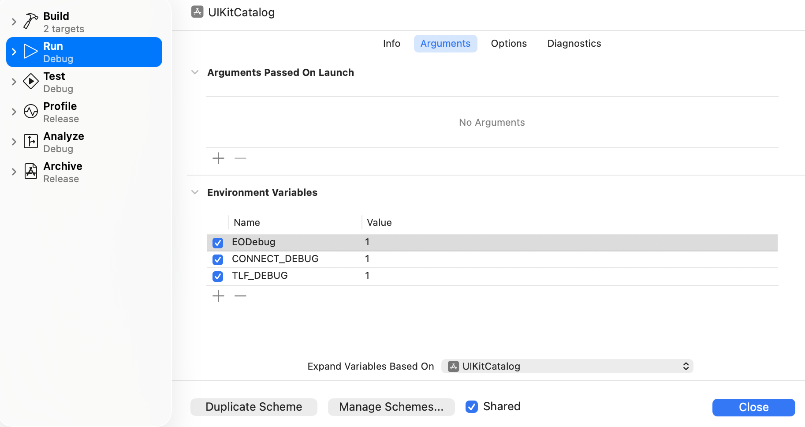805x427 pixels.
Task: Collapse the Environment Variables section
Action: (x=194, y=192)
